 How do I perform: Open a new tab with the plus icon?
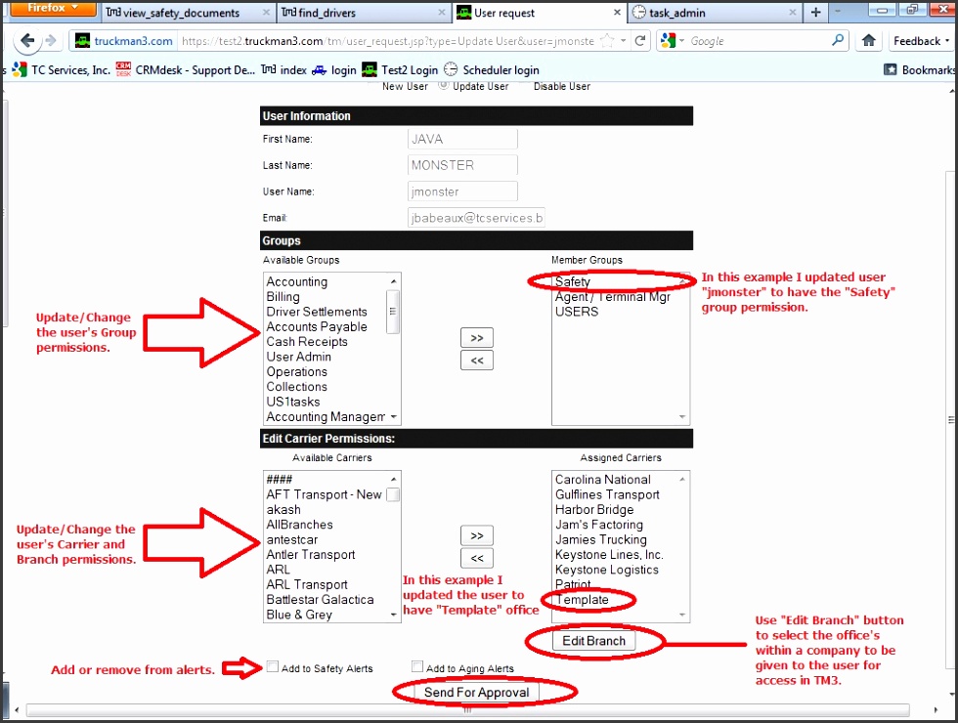pyautogui.click(x=815, y=13)
